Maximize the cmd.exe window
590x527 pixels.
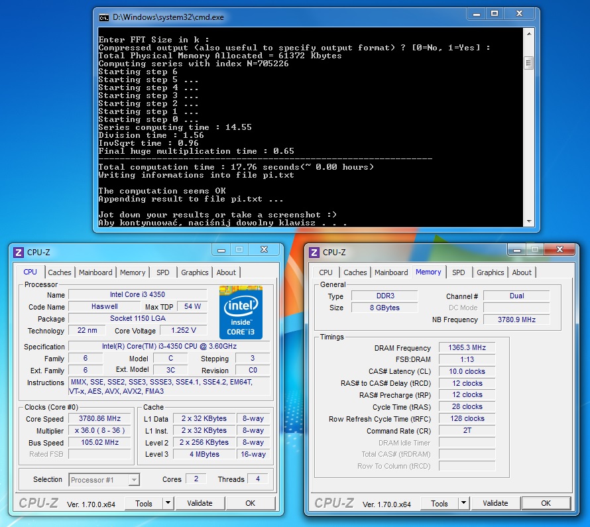tap(495, 14)
